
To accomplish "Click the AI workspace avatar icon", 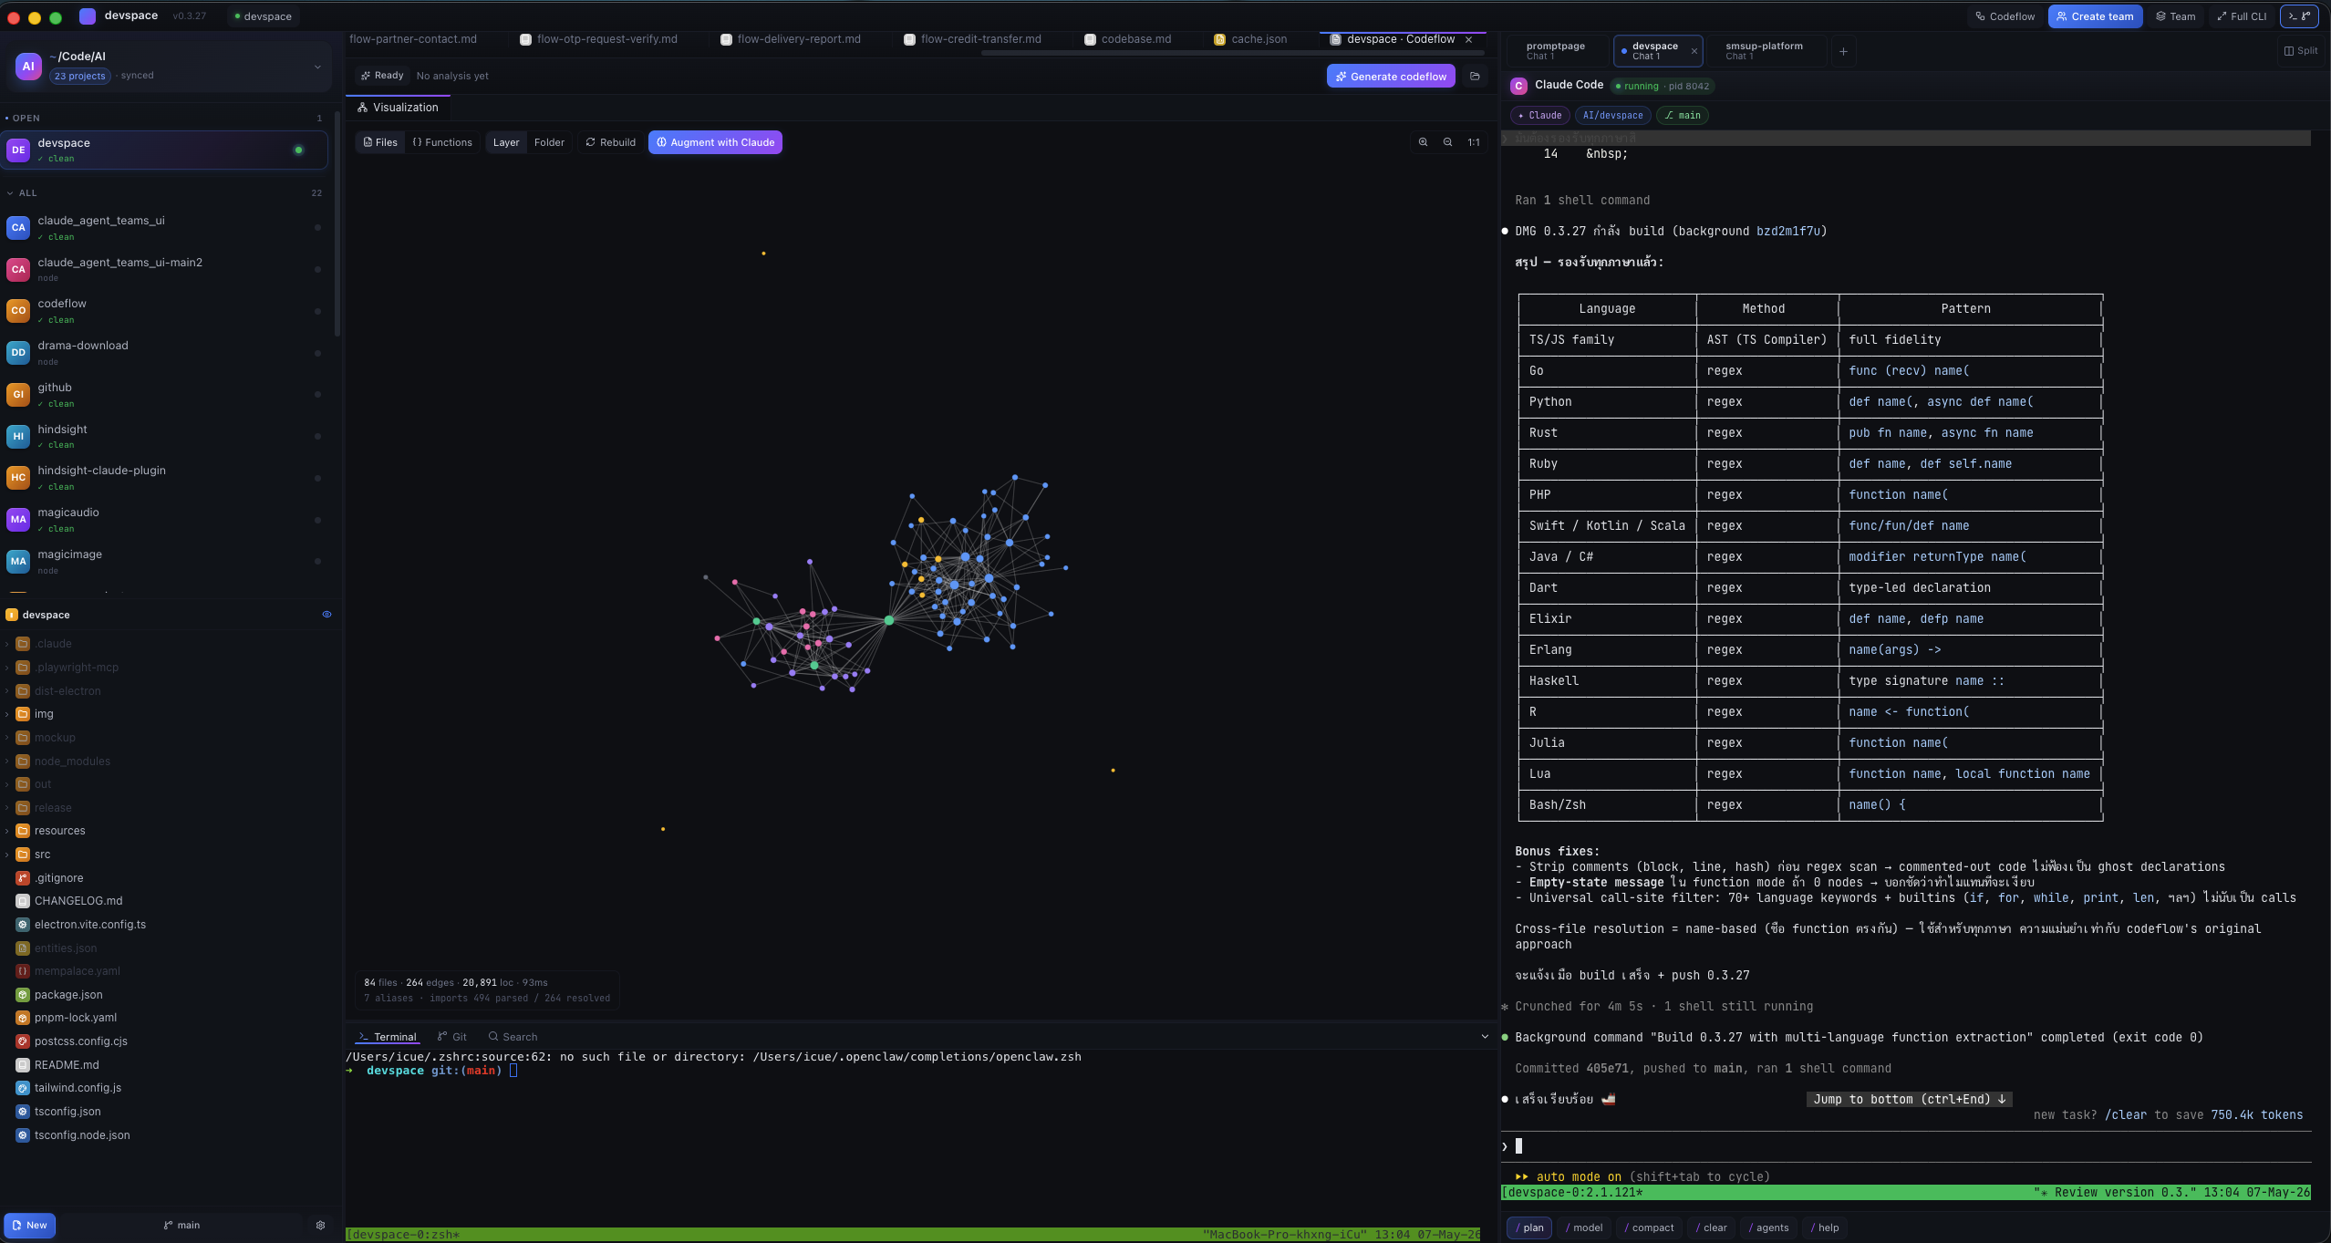I will point(28,66).
